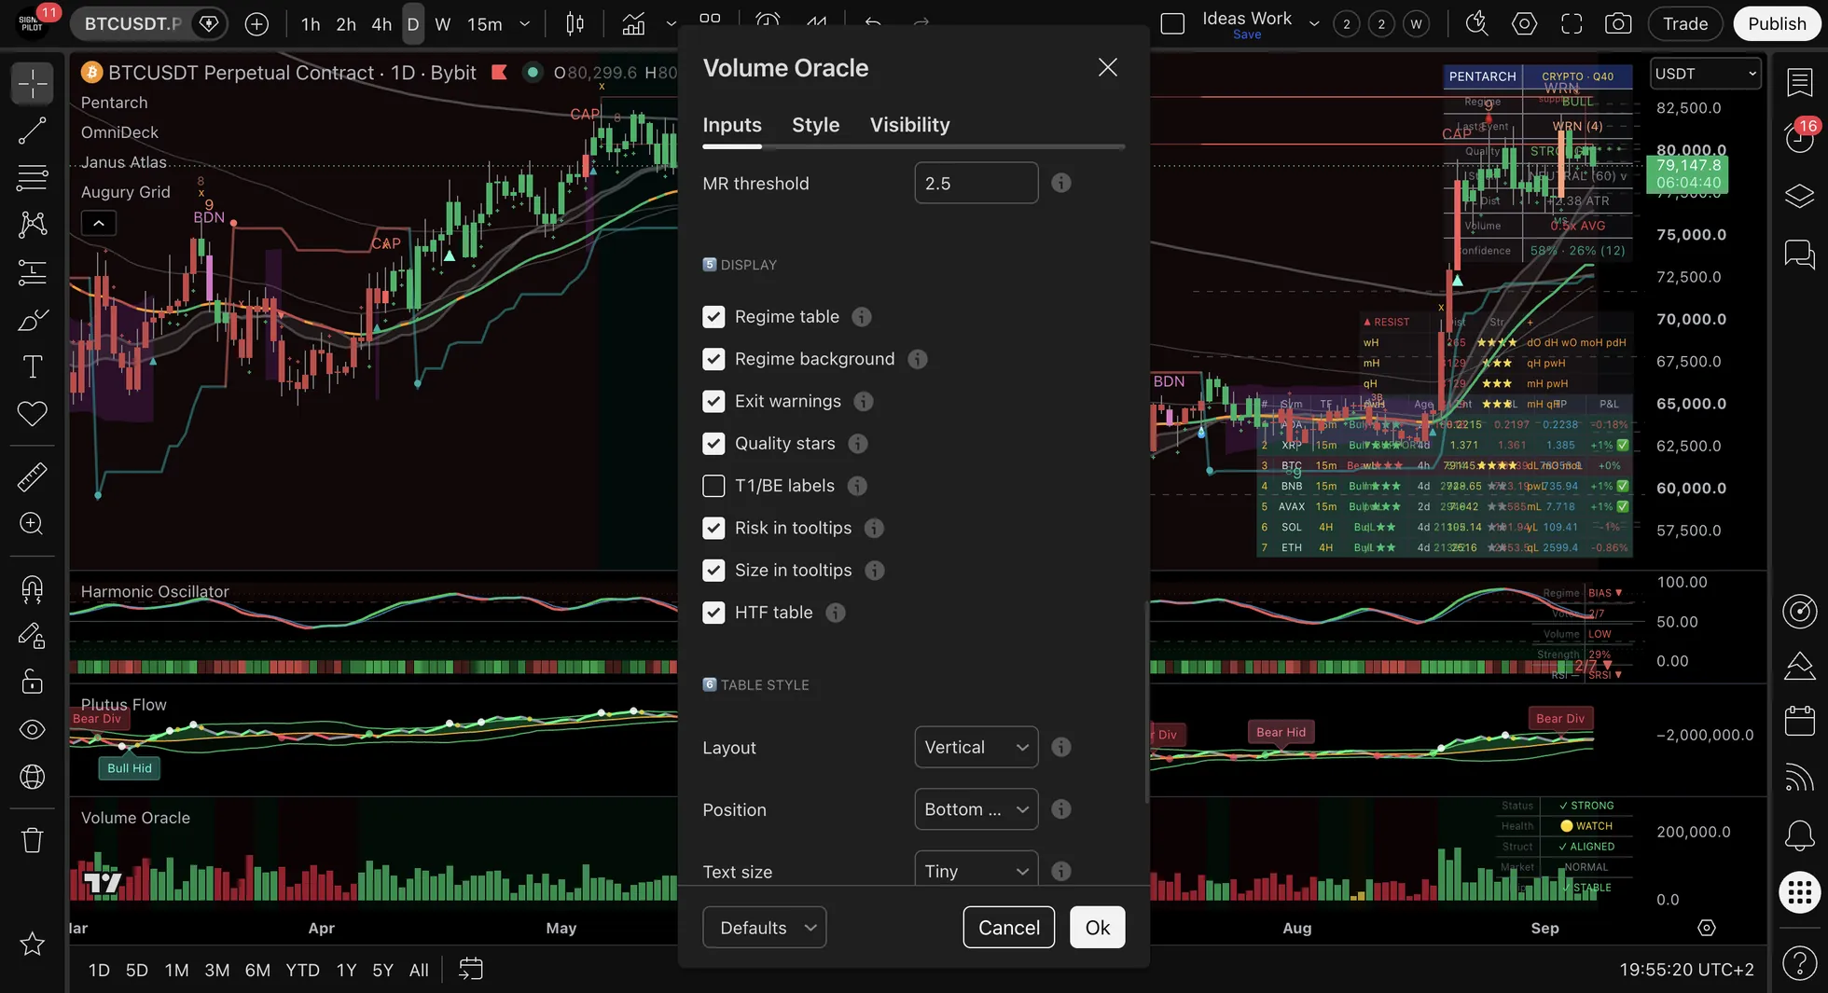The height and width of the screenshot is (993, 1828).
Task: Disable the HTF table checkbox
Action: coord(713,613)
